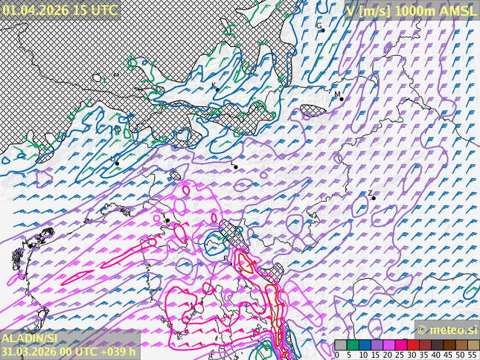Select the dark brown 45 m/s legend swatch
This screenshot has width=480, height=360.
click(449, 345)
